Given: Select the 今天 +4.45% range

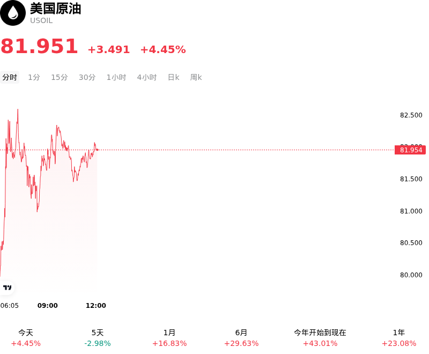Looking at the screenshot, I should [x=26, y=338].
